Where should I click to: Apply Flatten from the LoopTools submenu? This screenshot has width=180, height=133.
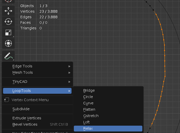[89, 109]
